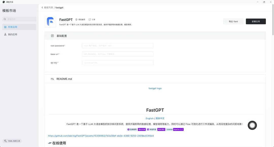Screen dimensions: 274x147
Task: Click the fastgpt logo image link
Action: pyautogui.click(x=155, y=88)
